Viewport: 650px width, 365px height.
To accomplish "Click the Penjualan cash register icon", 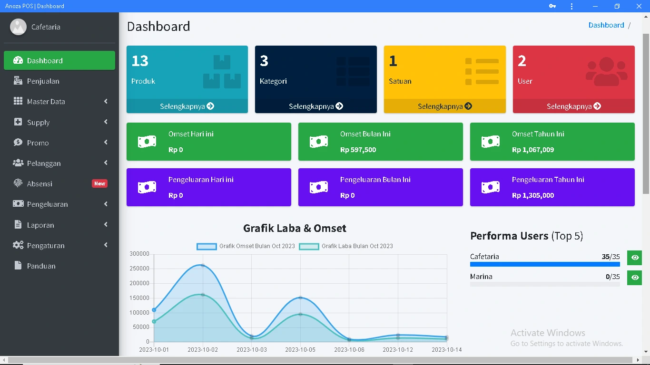I will [18, 81].
